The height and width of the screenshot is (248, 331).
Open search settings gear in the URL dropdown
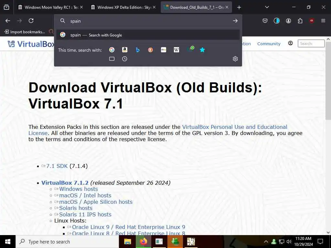coord(235,59)
